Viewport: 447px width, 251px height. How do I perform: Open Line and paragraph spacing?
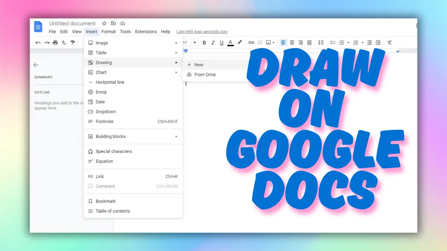point(321,43)
